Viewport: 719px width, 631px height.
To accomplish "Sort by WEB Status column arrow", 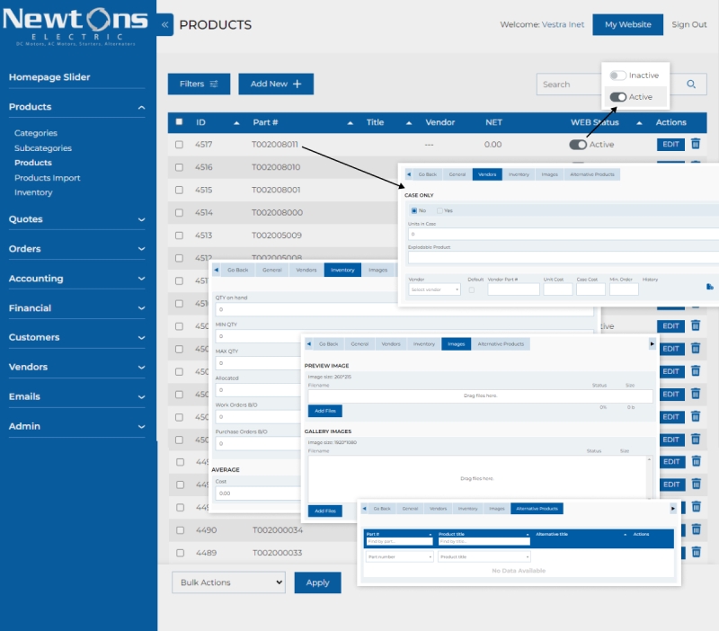I will [x=640, y=122].
